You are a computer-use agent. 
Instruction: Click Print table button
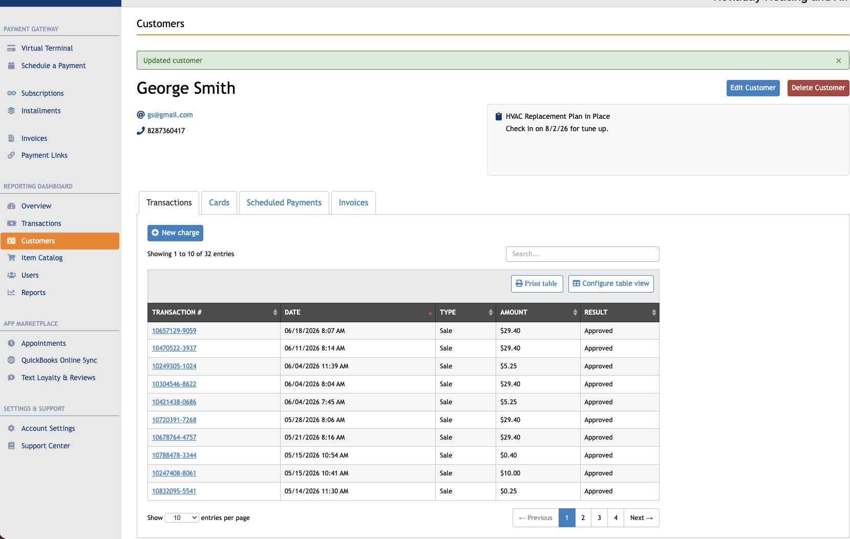537,284
